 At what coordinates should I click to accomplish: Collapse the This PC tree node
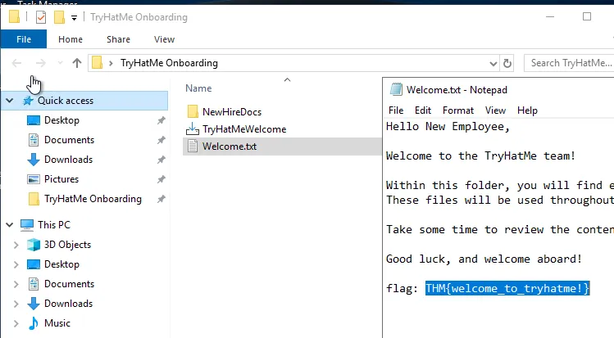(x=10, y=225)
